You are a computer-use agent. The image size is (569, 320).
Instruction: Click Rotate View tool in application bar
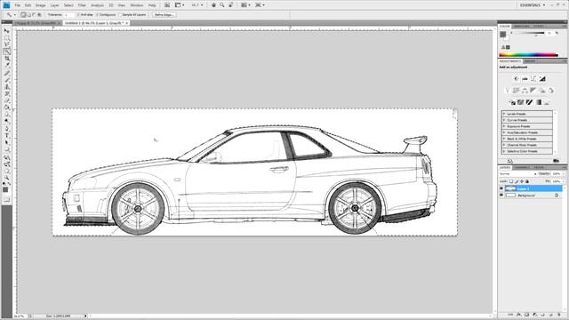231,5
